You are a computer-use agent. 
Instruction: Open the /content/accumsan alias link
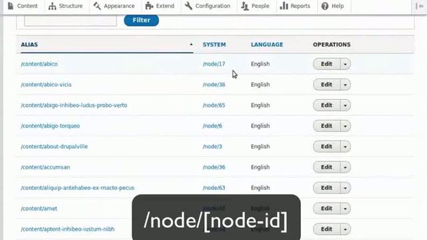pyautogui.click(x=45, y=167)
